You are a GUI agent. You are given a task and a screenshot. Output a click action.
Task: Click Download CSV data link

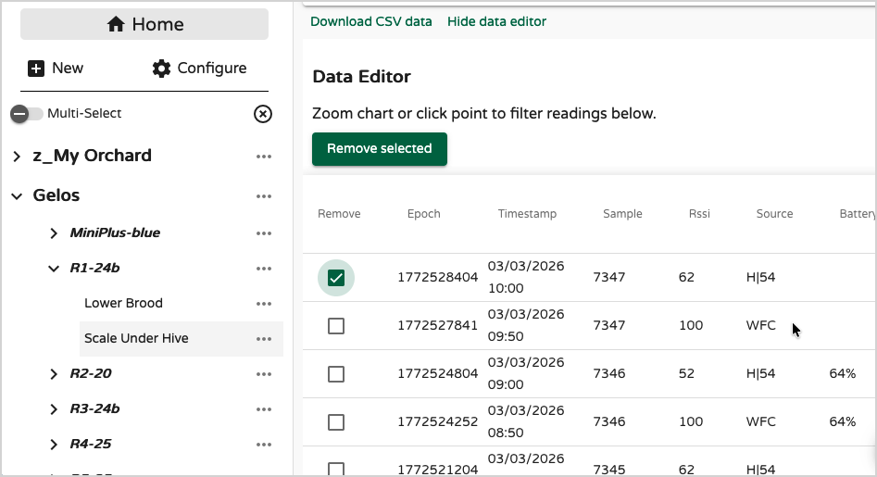pyautogui.click(x=370, y=21)
